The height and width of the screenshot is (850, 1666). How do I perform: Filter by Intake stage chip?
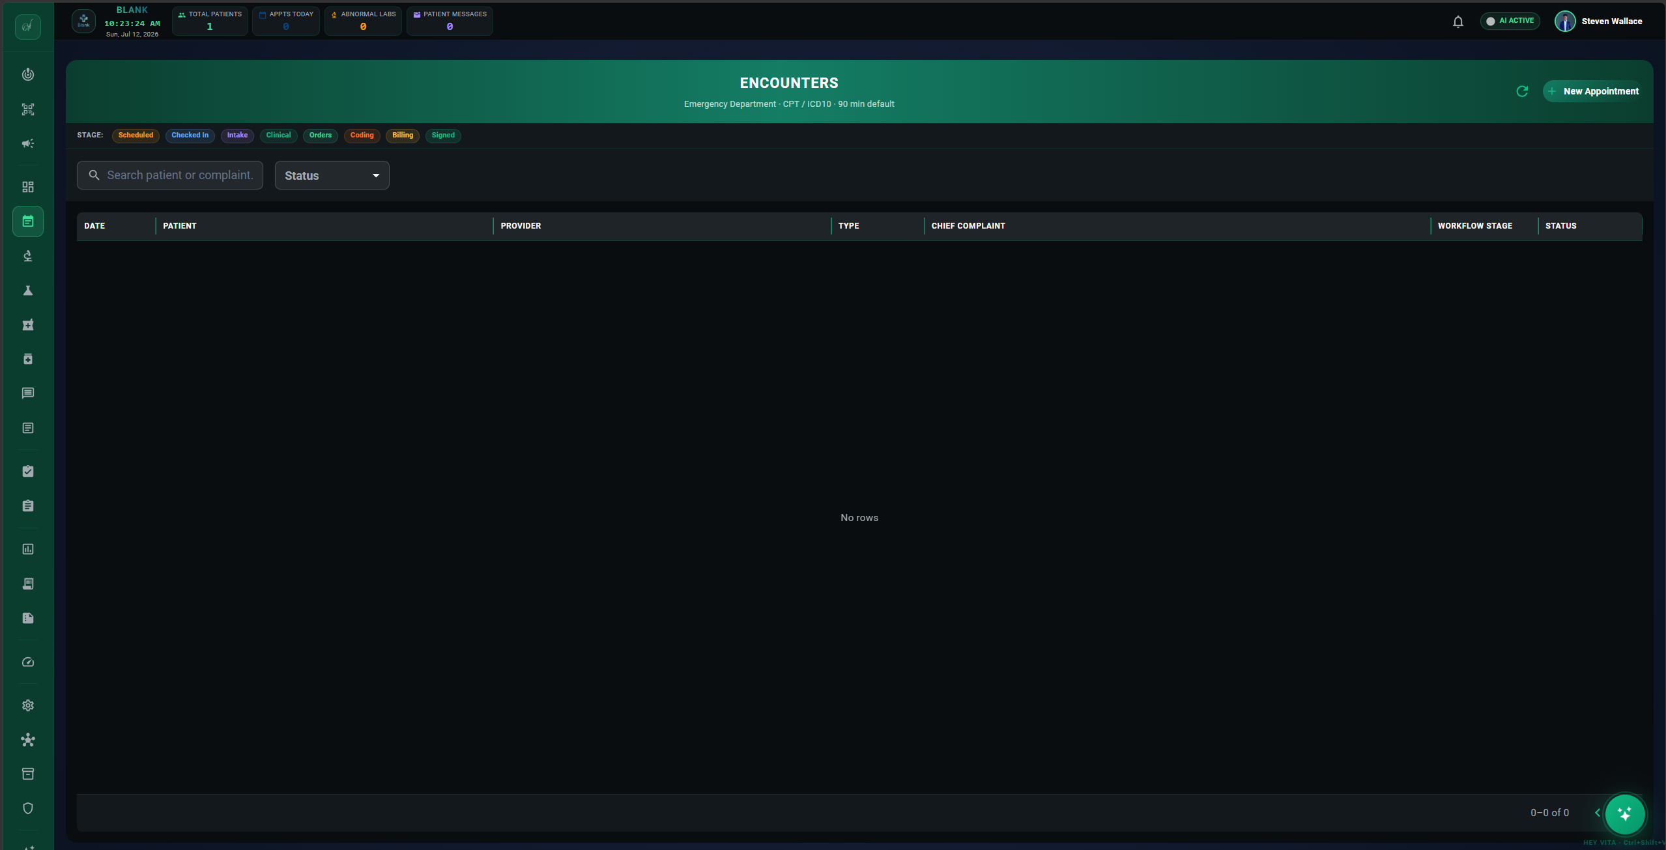237,135
